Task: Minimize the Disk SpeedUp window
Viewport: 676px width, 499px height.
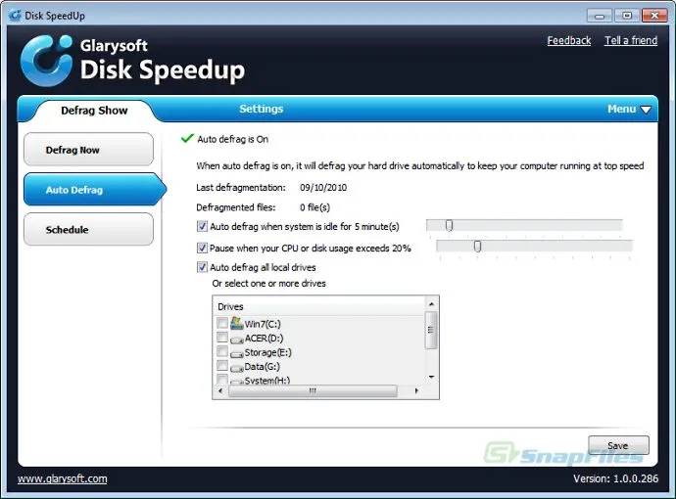Action: pos(600,16)
